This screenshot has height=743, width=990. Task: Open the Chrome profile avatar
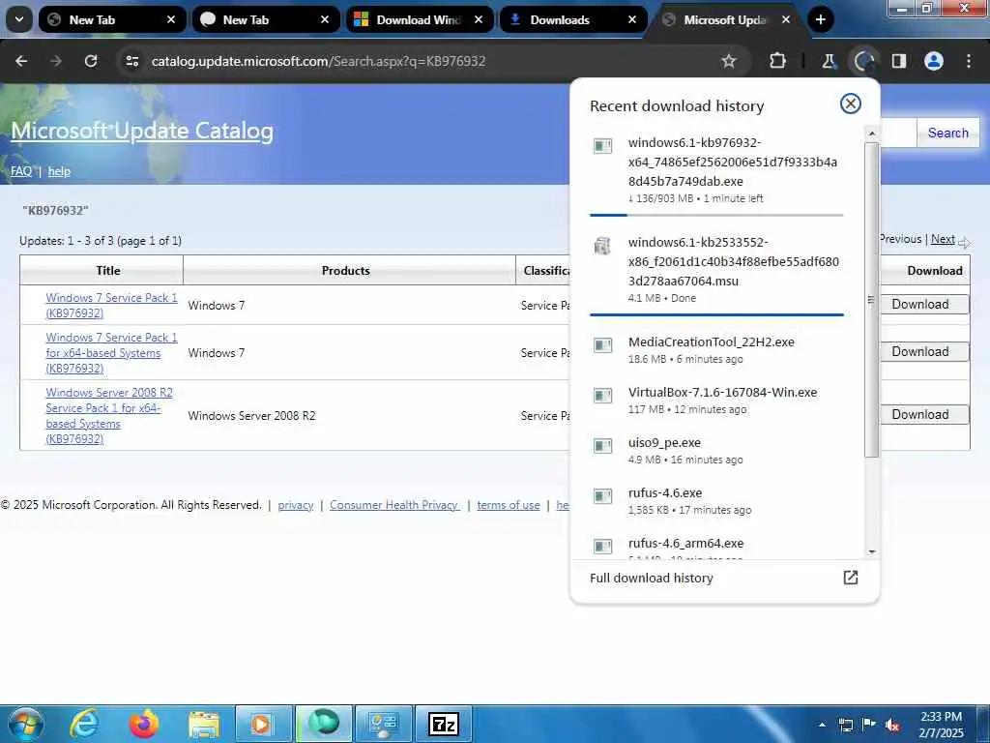point(934,61)
